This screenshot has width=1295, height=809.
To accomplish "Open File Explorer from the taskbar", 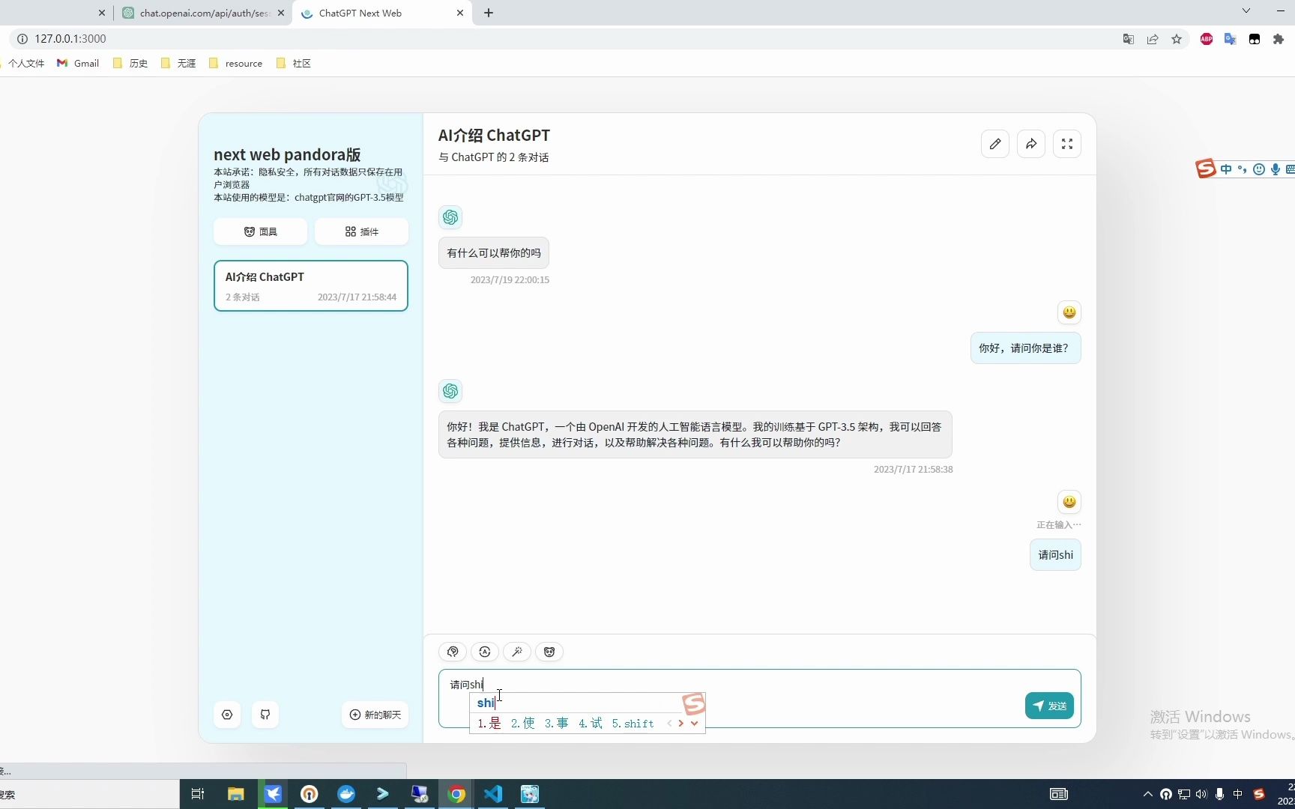I will [236, 794].
